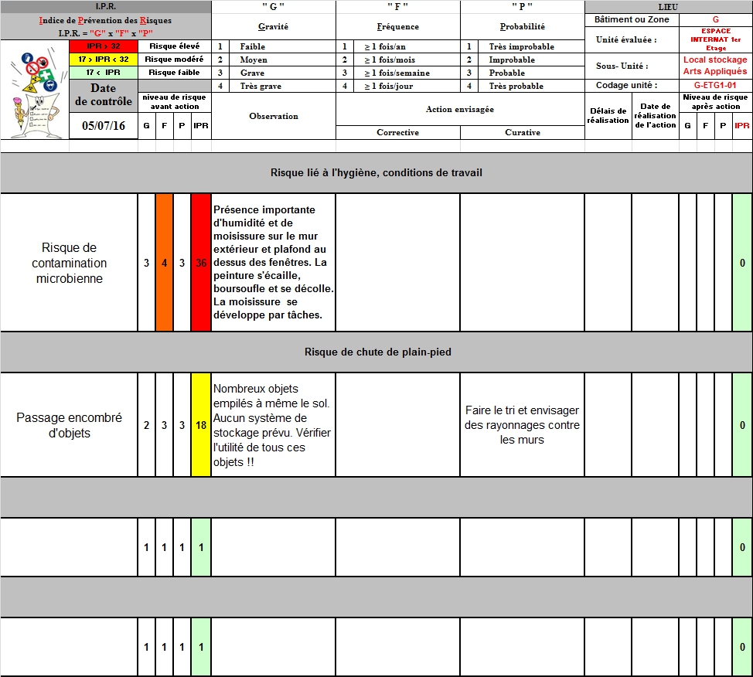Image resolution: width=753 pixels, height=677 pixels.
Task: Click the "Local stockage Arts Appliqués" cell
Action: 715,66
